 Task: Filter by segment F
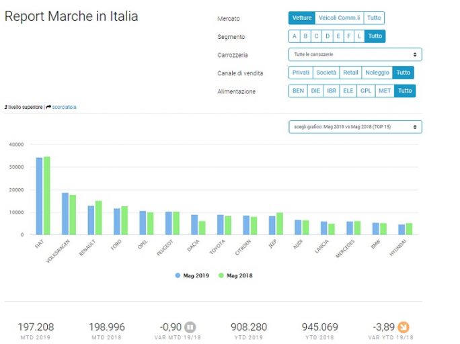[349, 36]
